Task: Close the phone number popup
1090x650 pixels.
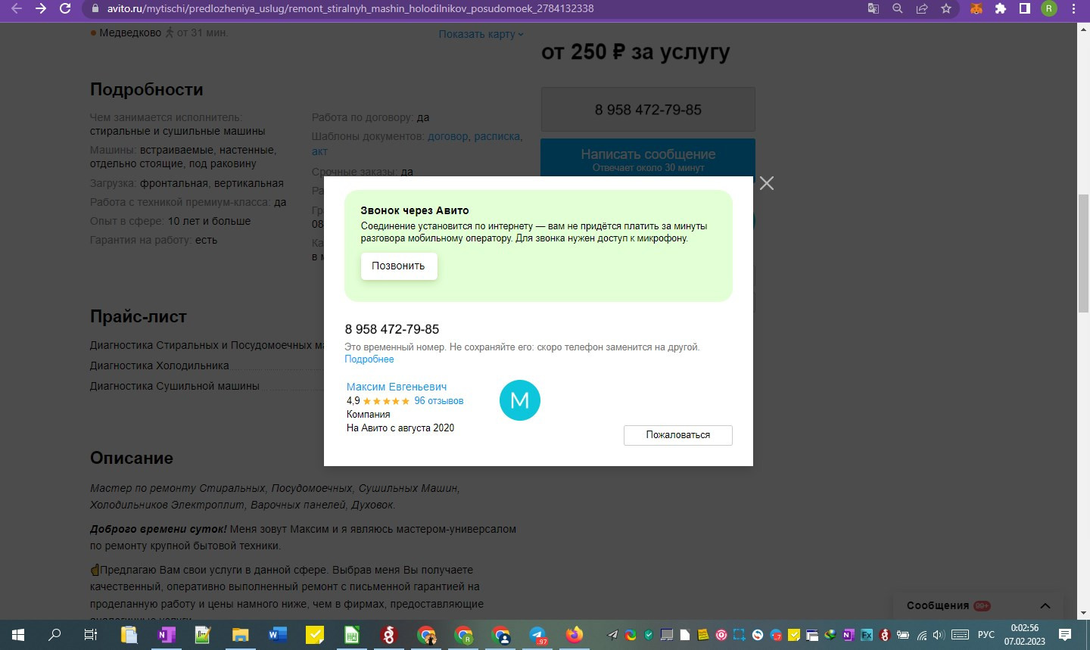Action: 767,183
